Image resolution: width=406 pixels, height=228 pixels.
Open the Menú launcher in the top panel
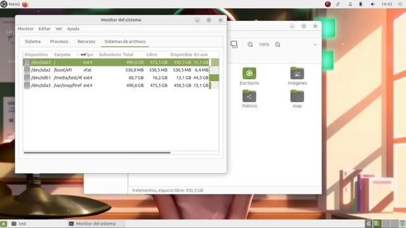point(10,4)
